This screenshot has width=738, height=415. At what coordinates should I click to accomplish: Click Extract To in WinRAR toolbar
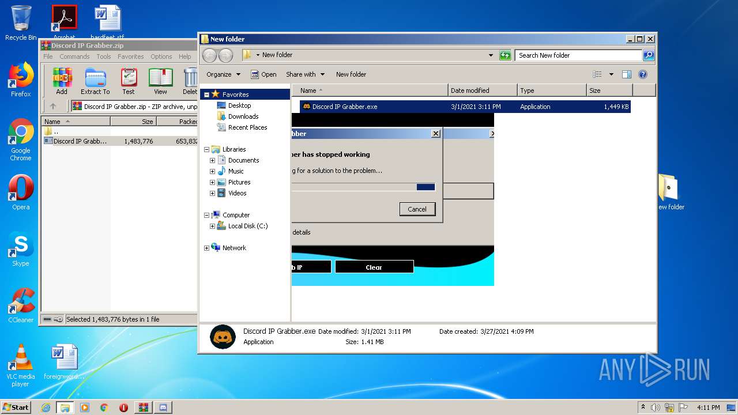95,81
